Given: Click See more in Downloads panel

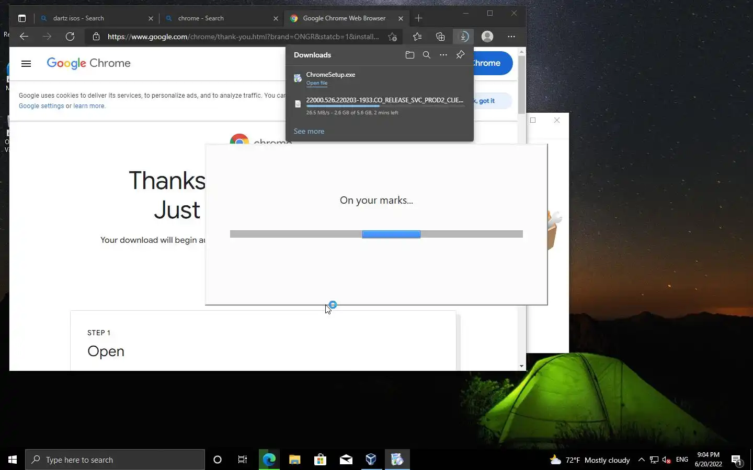Looking at the screenshot, I should pos(309,131).
